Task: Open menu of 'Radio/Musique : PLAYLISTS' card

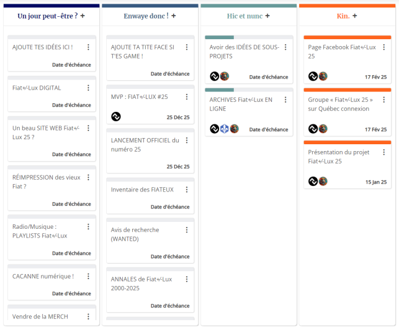Action: (x=88, y=227)
